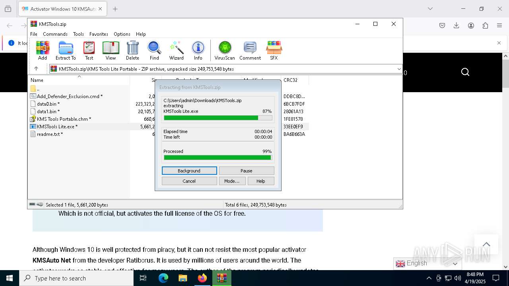
Task: Open the volume control tray icon
Action: point(457,278)
